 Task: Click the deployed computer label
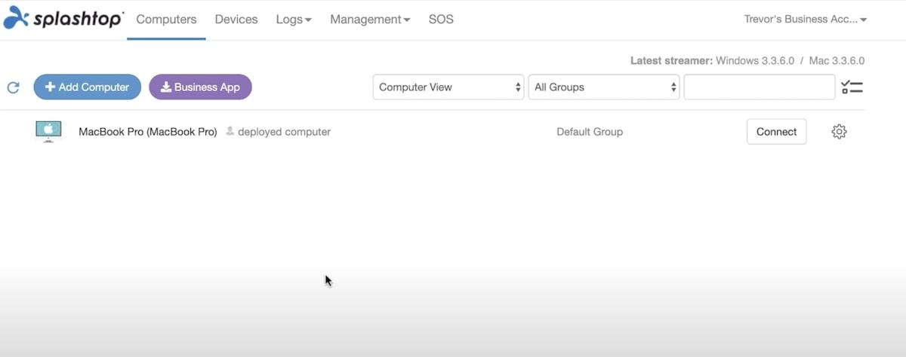click(x=284, y=132)
